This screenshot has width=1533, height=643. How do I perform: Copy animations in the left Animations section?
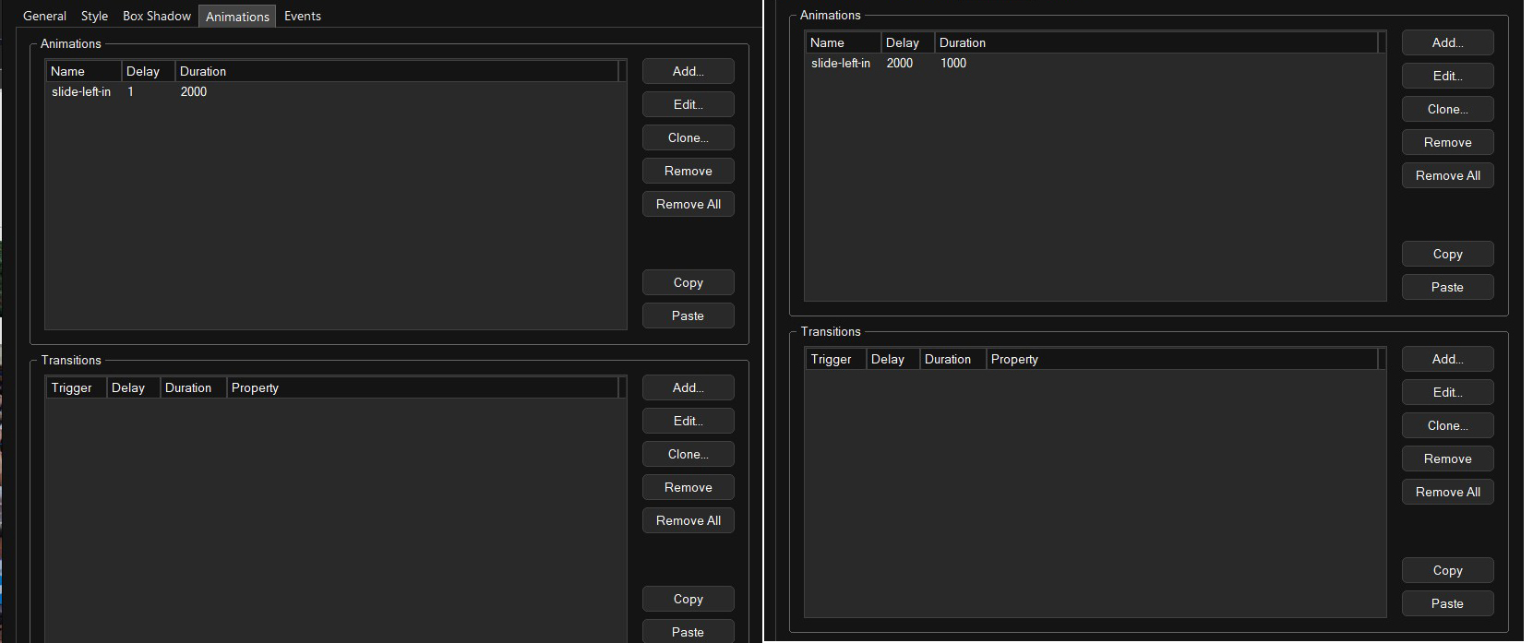click(x=688, y=282)
